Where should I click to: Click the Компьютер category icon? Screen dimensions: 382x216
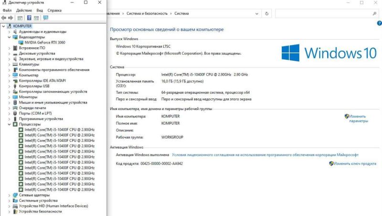click(15, 75)
